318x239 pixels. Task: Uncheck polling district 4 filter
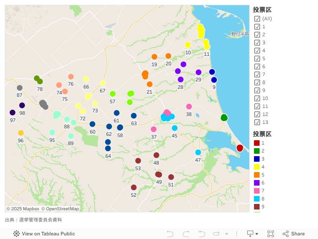tap(257, 51)
